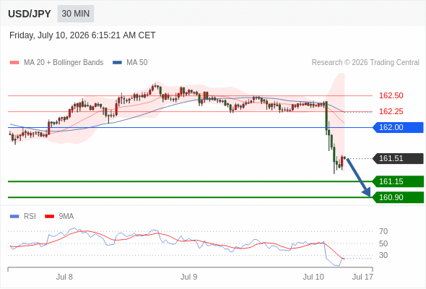
Task: Click the blue MA 50 legend swatch
Action: 117,63
